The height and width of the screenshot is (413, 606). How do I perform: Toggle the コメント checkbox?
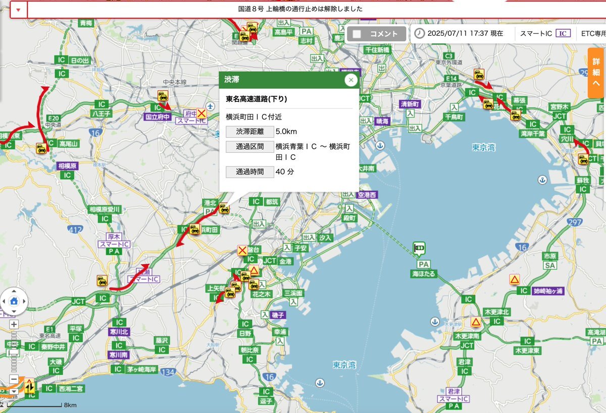(357, 34)
